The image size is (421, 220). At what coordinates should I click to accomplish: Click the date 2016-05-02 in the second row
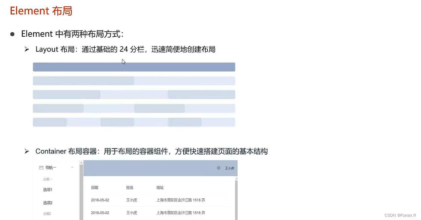[100, 213]
